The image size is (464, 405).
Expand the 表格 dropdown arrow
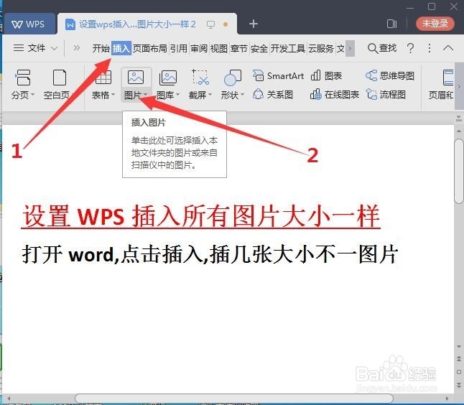tap(113, 95)
